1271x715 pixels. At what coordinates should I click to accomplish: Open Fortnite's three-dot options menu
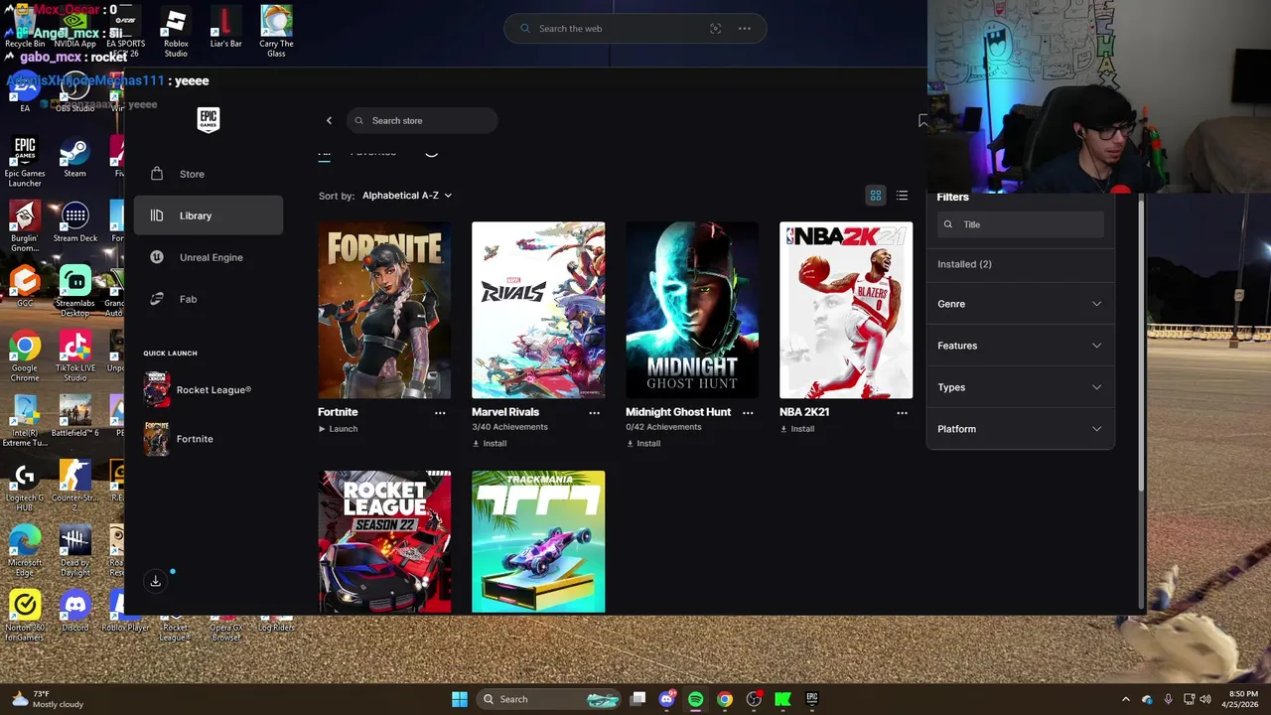[x=440, y=412]
